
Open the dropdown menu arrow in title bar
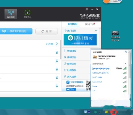point(87,9)
